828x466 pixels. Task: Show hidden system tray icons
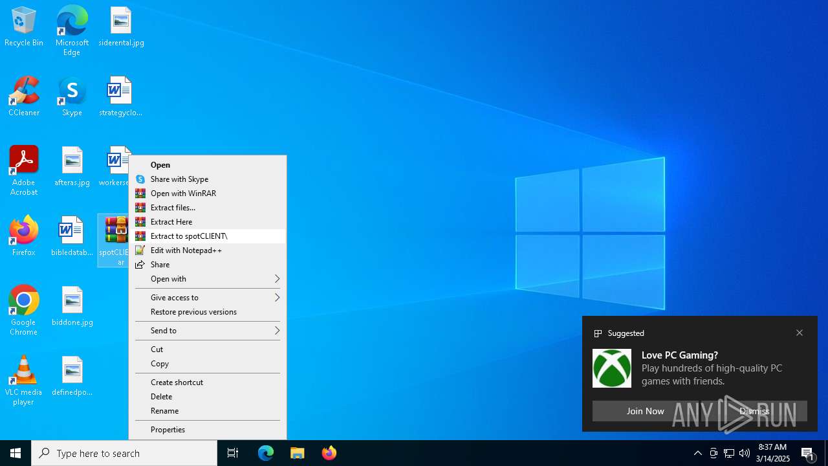point(698,453)
